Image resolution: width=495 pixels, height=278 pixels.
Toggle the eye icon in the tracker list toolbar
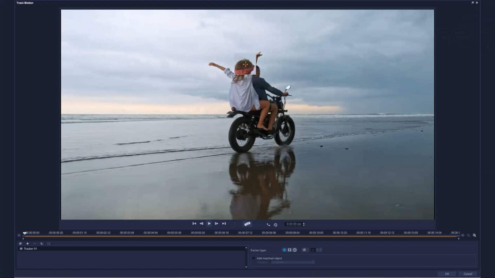(20, 243)
